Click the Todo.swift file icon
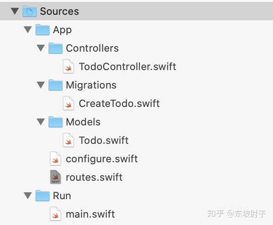Viewport: 273px width, 225px height. click(x=68, y=140)
